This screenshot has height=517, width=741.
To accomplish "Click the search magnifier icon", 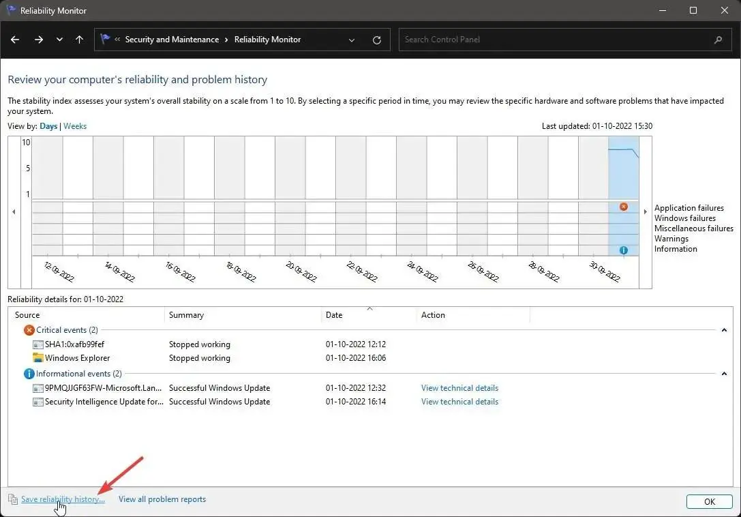I will point(719,40).
